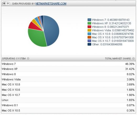The image size is (137, 115).
Task: Click the Windows Vista yellow legend swatch
Action: (89, 30)
